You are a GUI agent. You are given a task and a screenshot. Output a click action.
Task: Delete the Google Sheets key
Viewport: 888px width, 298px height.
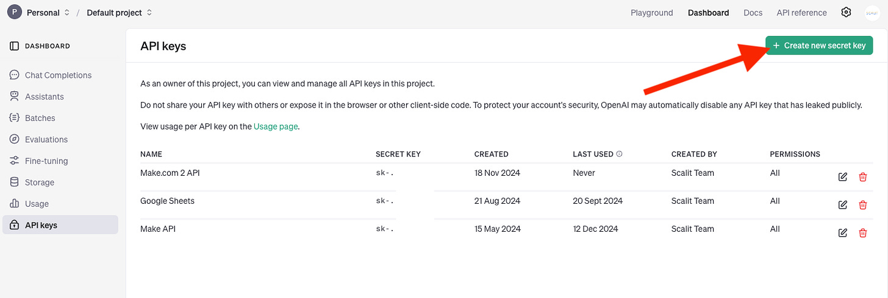pos(862,205)
